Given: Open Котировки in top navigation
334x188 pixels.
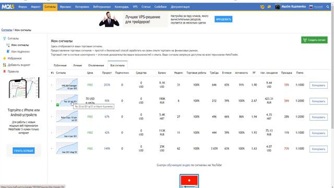Looking at the screenshot, I should click(82, 7).
